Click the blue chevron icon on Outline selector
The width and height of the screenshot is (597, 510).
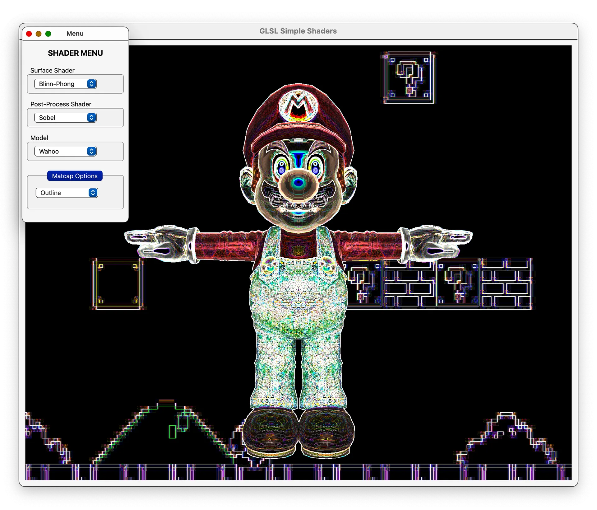click(x=93, y=193)
